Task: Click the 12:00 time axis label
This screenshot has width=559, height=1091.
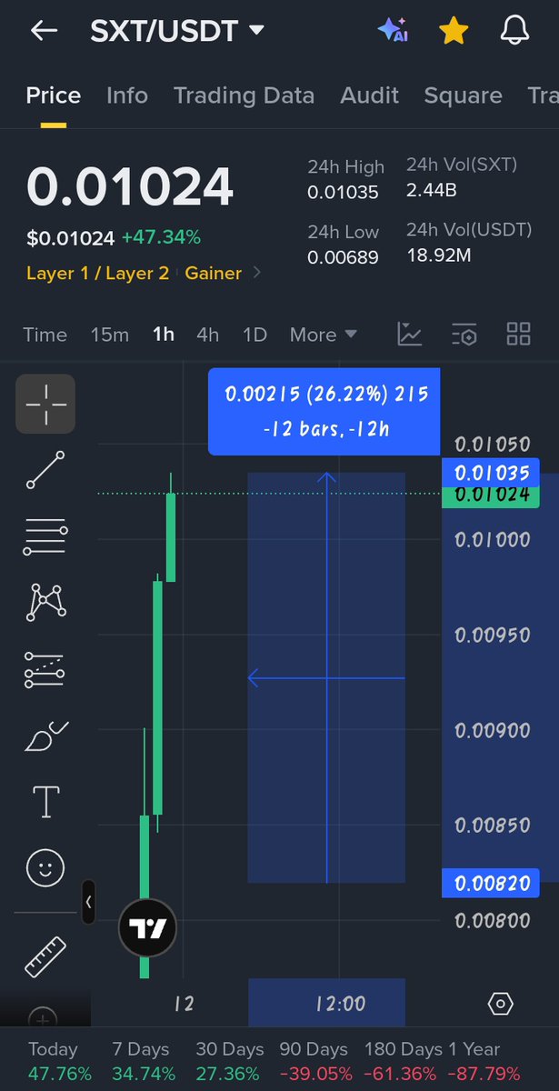Action: coord(340,1004)
